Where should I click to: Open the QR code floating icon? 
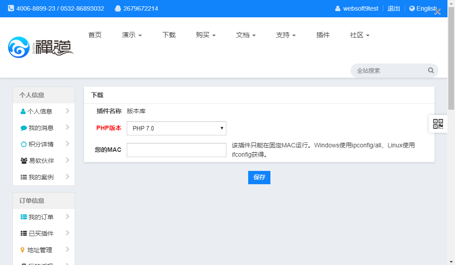438,124
